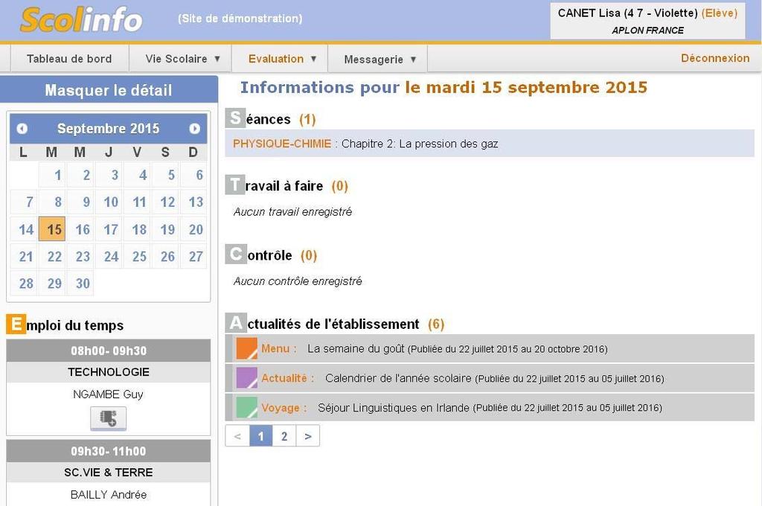Go to next month in calendar
The image size is (762, 506).
click(x=195, y=129)
